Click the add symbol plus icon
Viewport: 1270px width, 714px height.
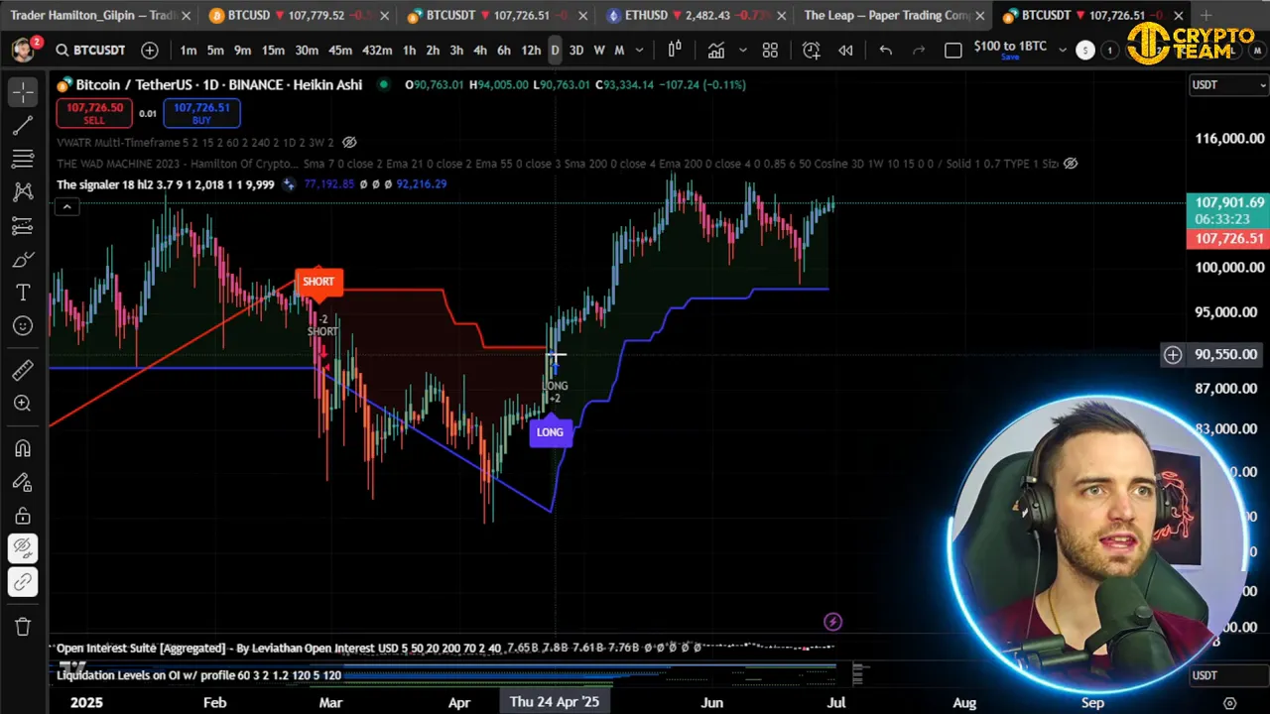coord(150,51)
